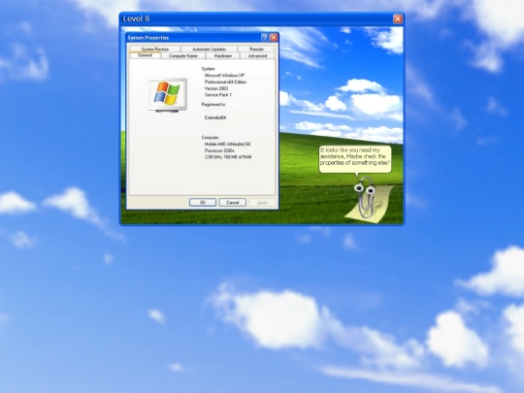Screen dimensions: 524x393
Task: Click the 'Processor 3200+' text
Action: tap(219, 150)
